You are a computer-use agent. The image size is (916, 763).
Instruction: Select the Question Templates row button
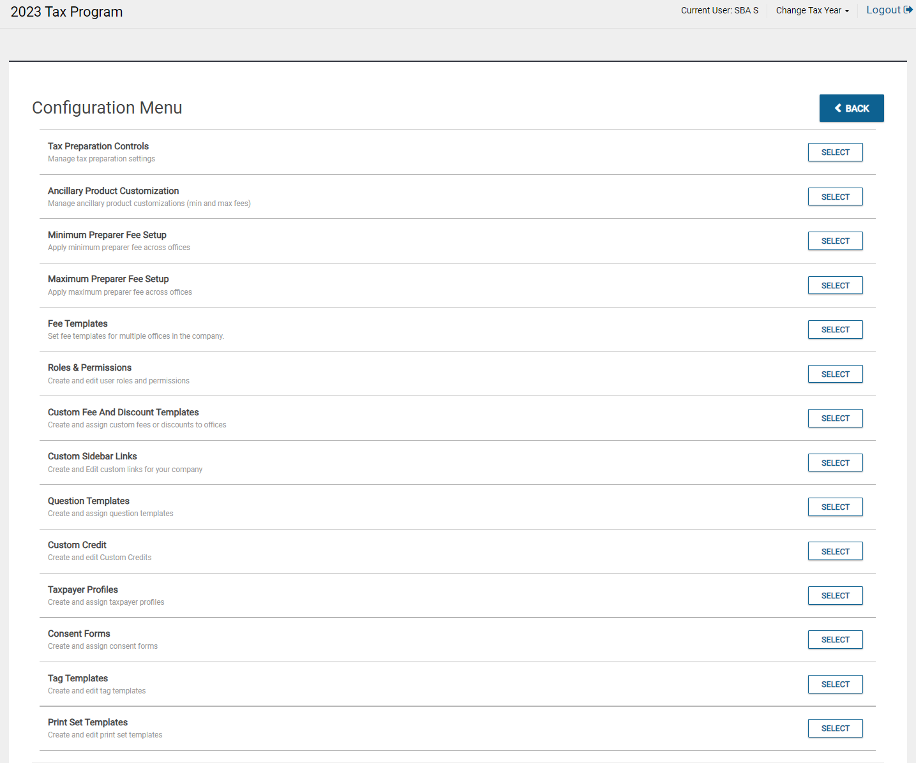point(835,507)
